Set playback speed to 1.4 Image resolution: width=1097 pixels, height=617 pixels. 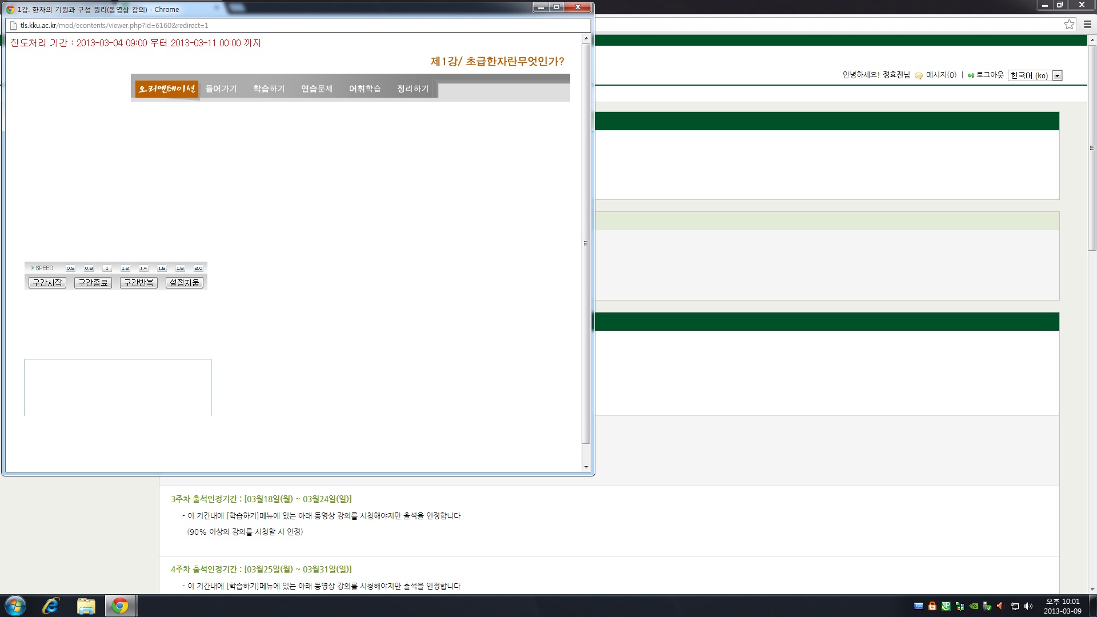click(x=143, y=268)
